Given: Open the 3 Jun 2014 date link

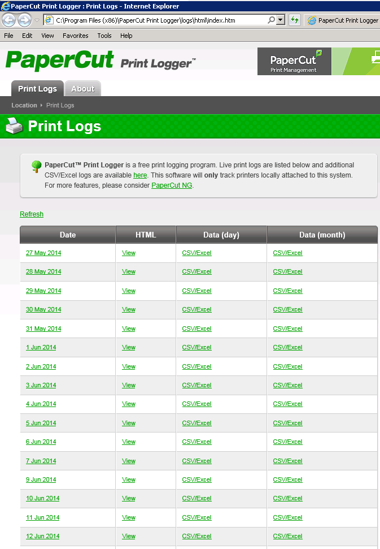Looking at the screenshot, I should 41,385.
